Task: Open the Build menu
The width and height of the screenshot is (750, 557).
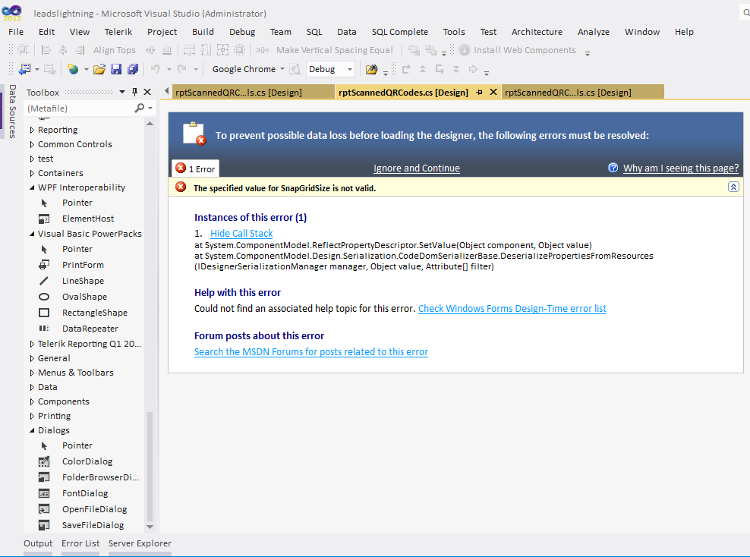Action: click(x=203, y=32)
